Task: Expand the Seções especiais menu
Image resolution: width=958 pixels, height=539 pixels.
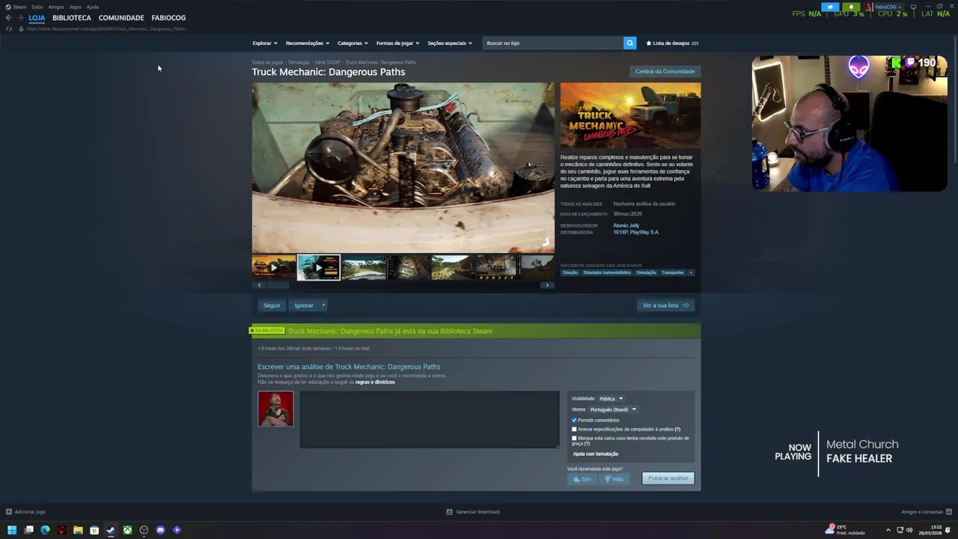Action: pos(449,43)
